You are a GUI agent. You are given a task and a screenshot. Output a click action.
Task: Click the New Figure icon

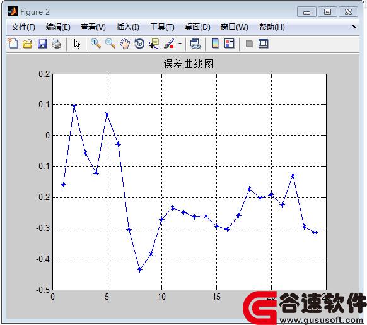(13, 44)
